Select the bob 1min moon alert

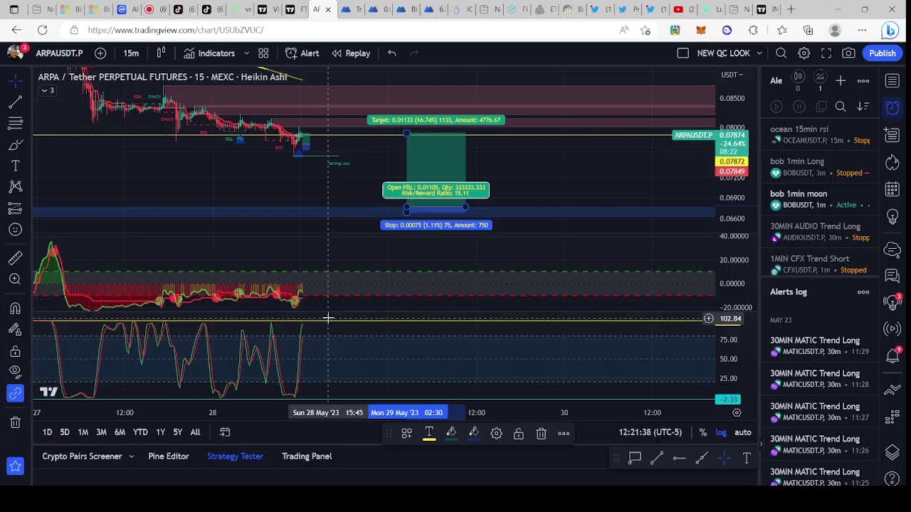(x=820, y=199)
